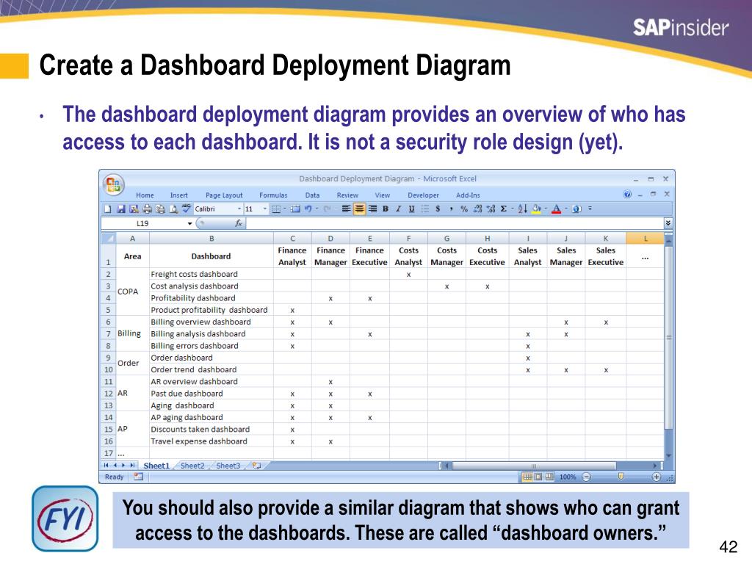
Task: Open the Undo history dropdown arrow
Action: 317,209
